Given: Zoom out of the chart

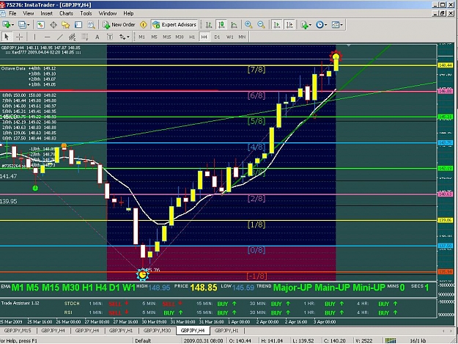Looking at the screenshot, I should pyautogui.click(x=261, y=25).
